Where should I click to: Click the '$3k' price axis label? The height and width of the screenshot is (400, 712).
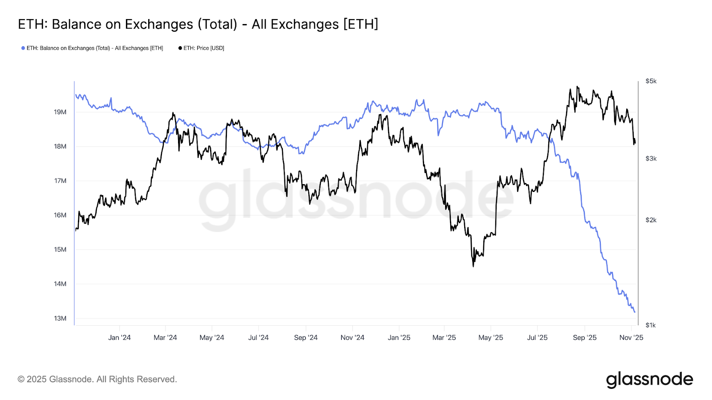pyautogui.click(x=651, y=159)
